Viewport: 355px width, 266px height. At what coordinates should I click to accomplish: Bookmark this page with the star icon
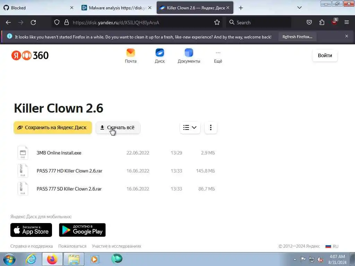(217, 23)
